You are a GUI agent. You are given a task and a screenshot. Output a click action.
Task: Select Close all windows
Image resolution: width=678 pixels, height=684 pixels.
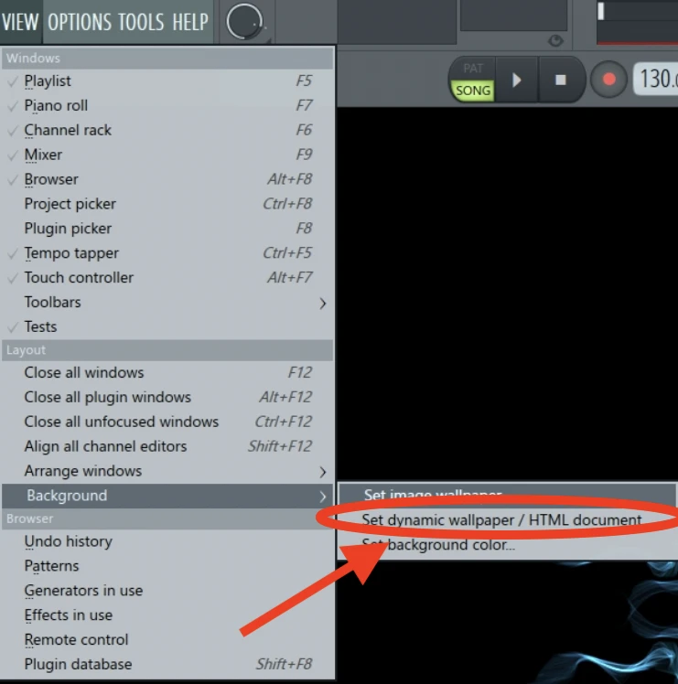click(x=84, y=372)
